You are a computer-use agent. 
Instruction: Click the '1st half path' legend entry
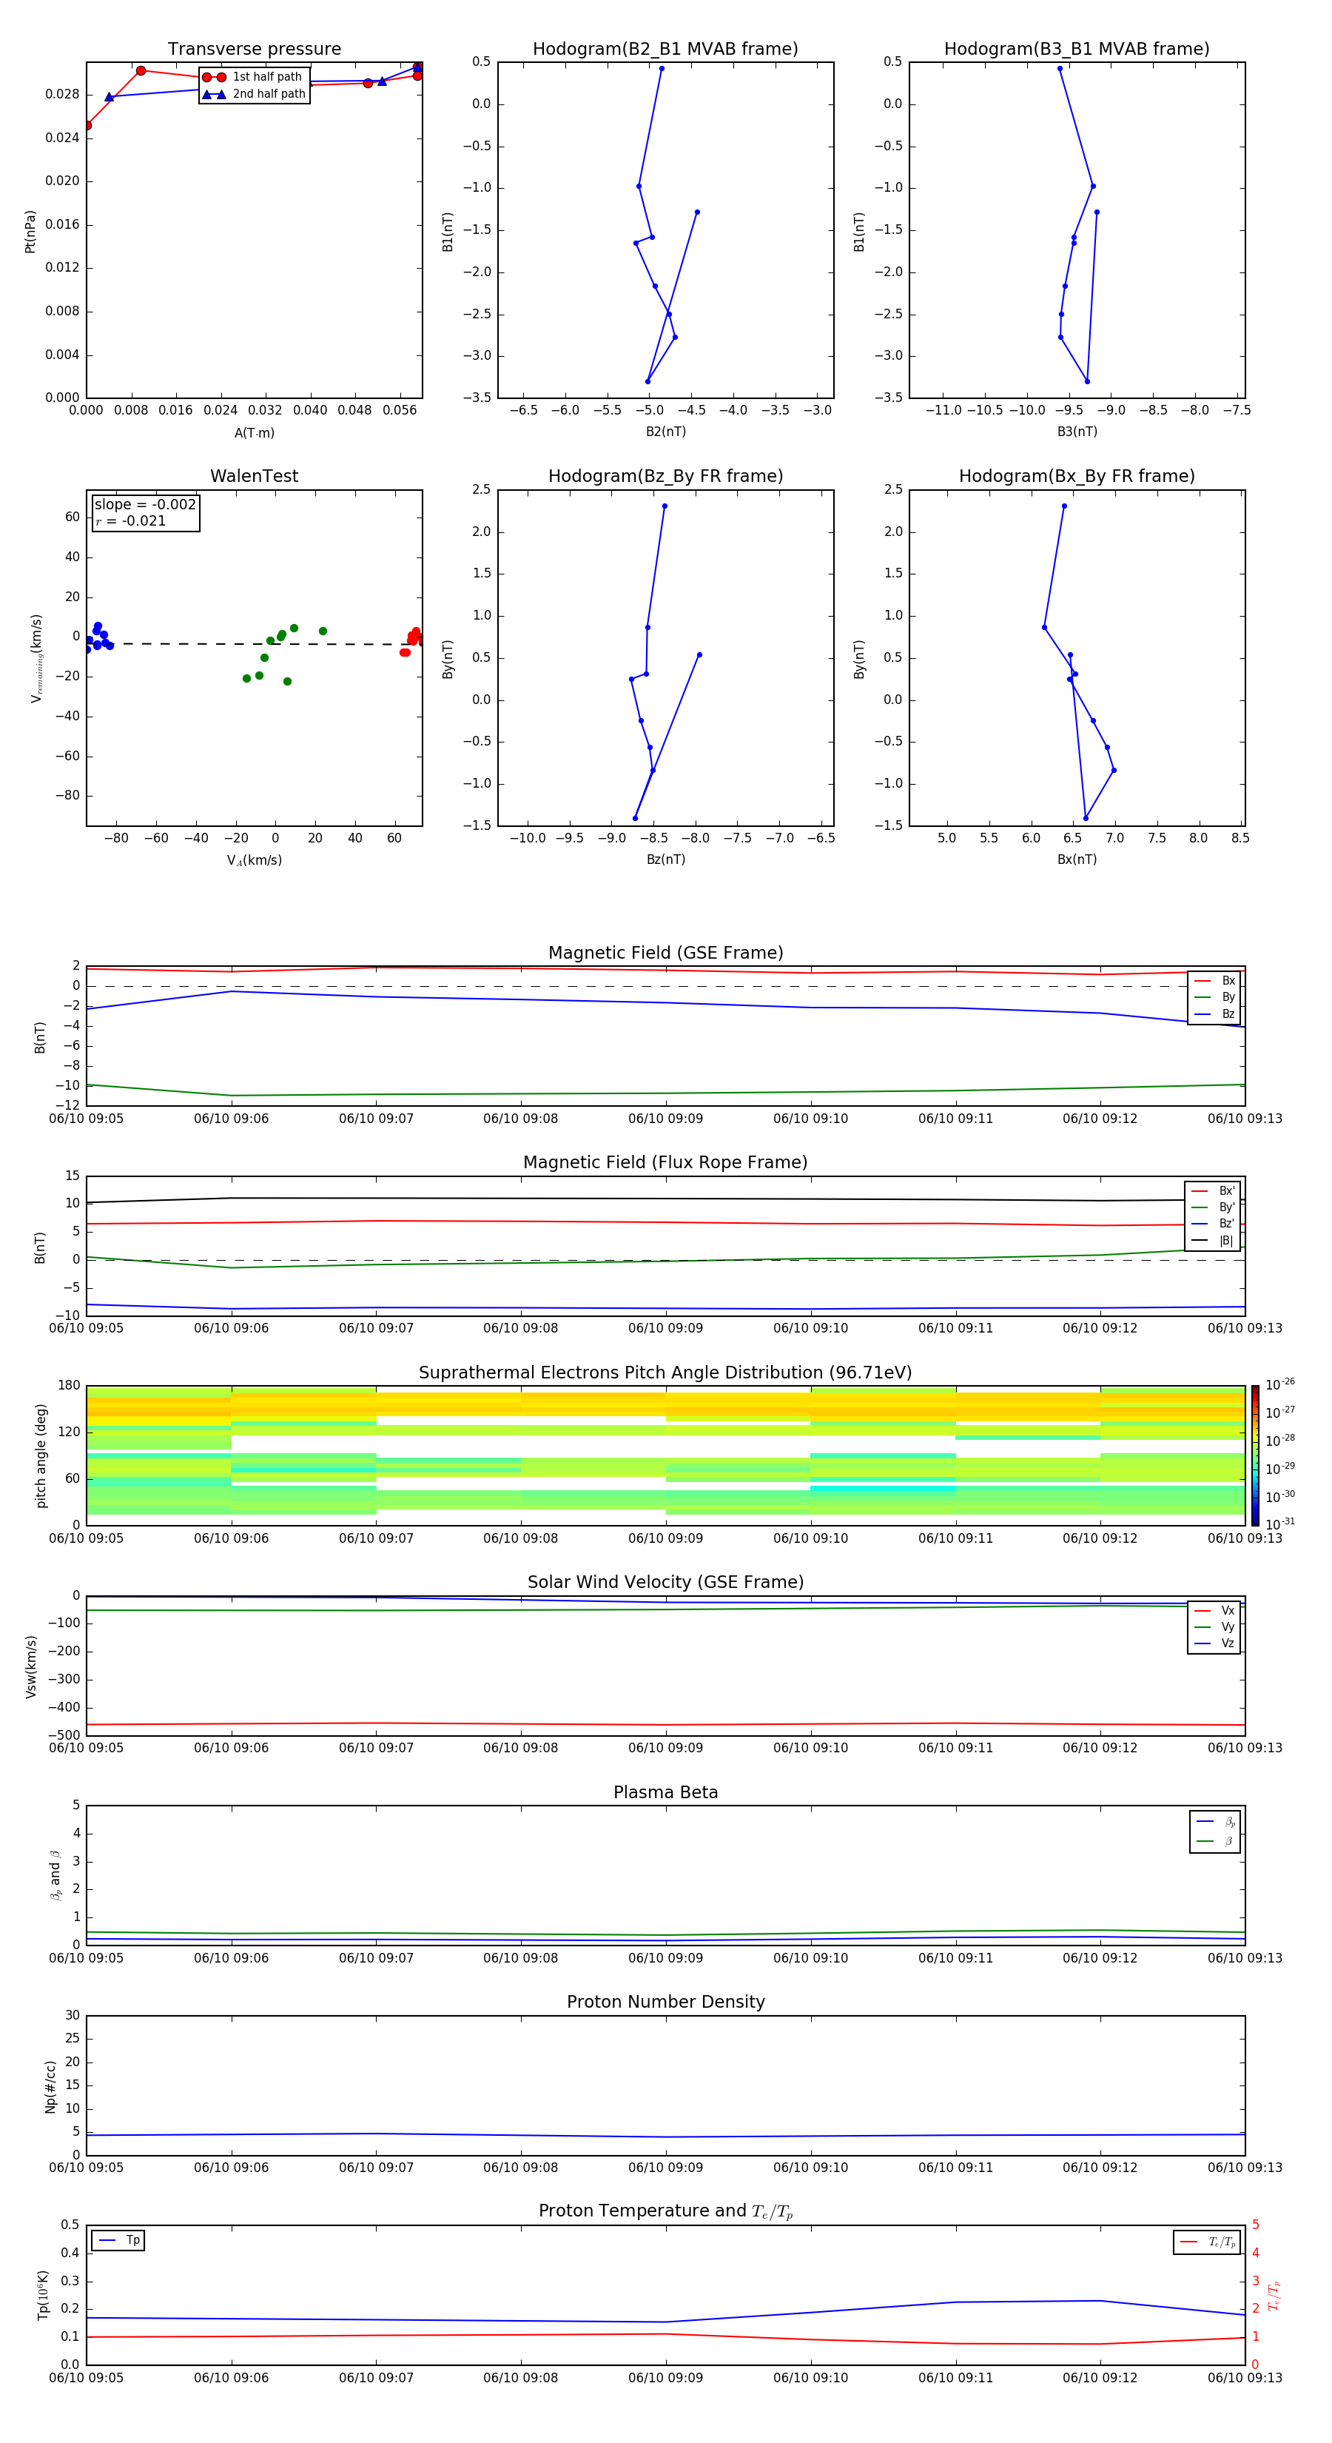[254, 77]
